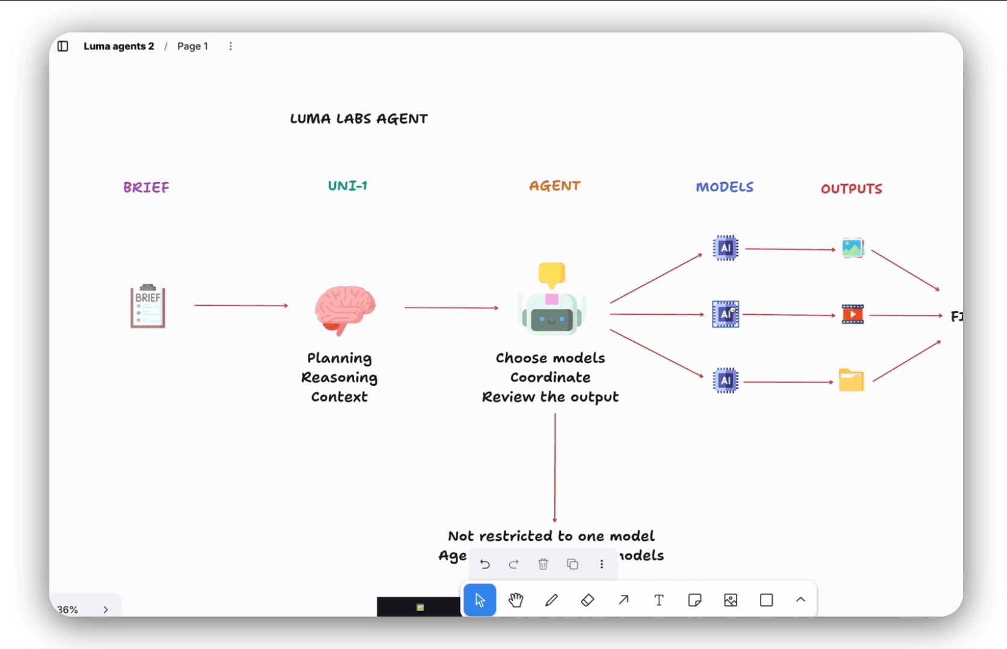Select the 'Not restricted to one model' text
Image resolution: width=1007 pixels, height=649 pixels.
(551, 536)
